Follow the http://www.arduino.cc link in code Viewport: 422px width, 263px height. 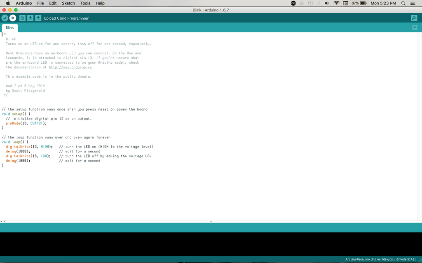pyautogui.click(x=70, y=67)
